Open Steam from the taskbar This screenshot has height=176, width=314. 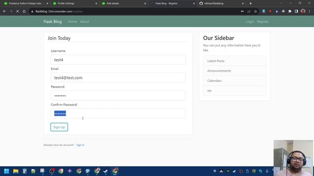105,171
